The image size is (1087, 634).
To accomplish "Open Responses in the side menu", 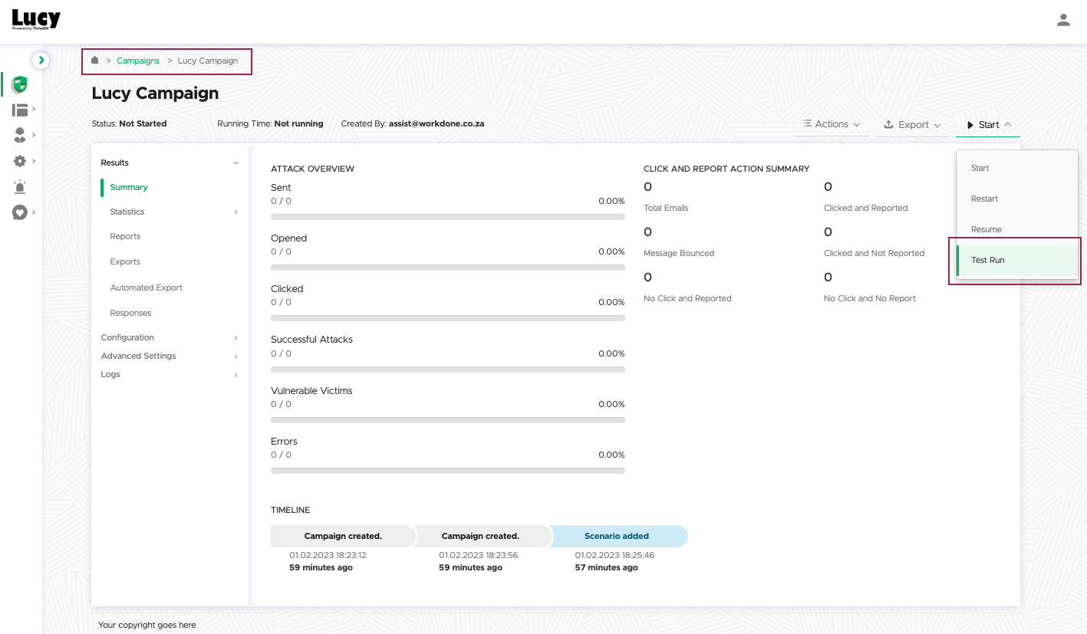I will pyautogui.click(x=130, y=313).
